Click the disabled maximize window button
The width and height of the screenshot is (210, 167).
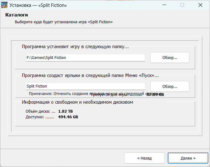click(x=182, y=5)
